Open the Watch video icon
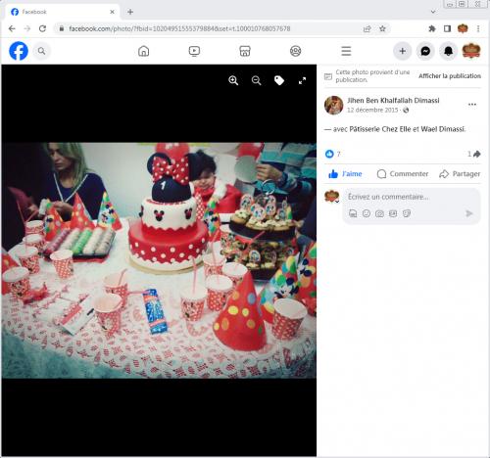 click(194, 51)
